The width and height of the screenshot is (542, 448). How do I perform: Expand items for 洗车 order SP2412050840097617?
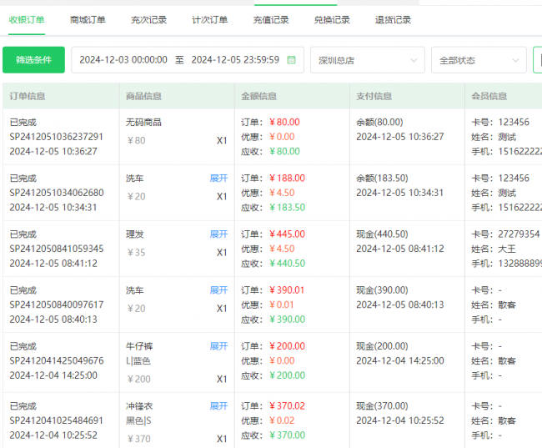click(x=218, y=290)
